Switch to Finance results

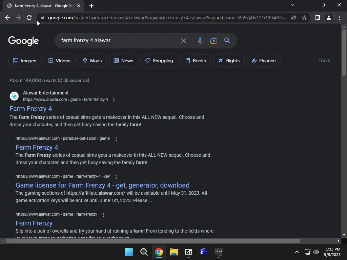pos(264,61)
